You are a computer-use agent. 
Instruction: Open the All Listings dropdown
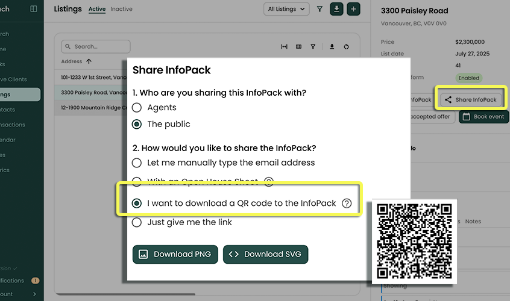(x=286, y=9)
